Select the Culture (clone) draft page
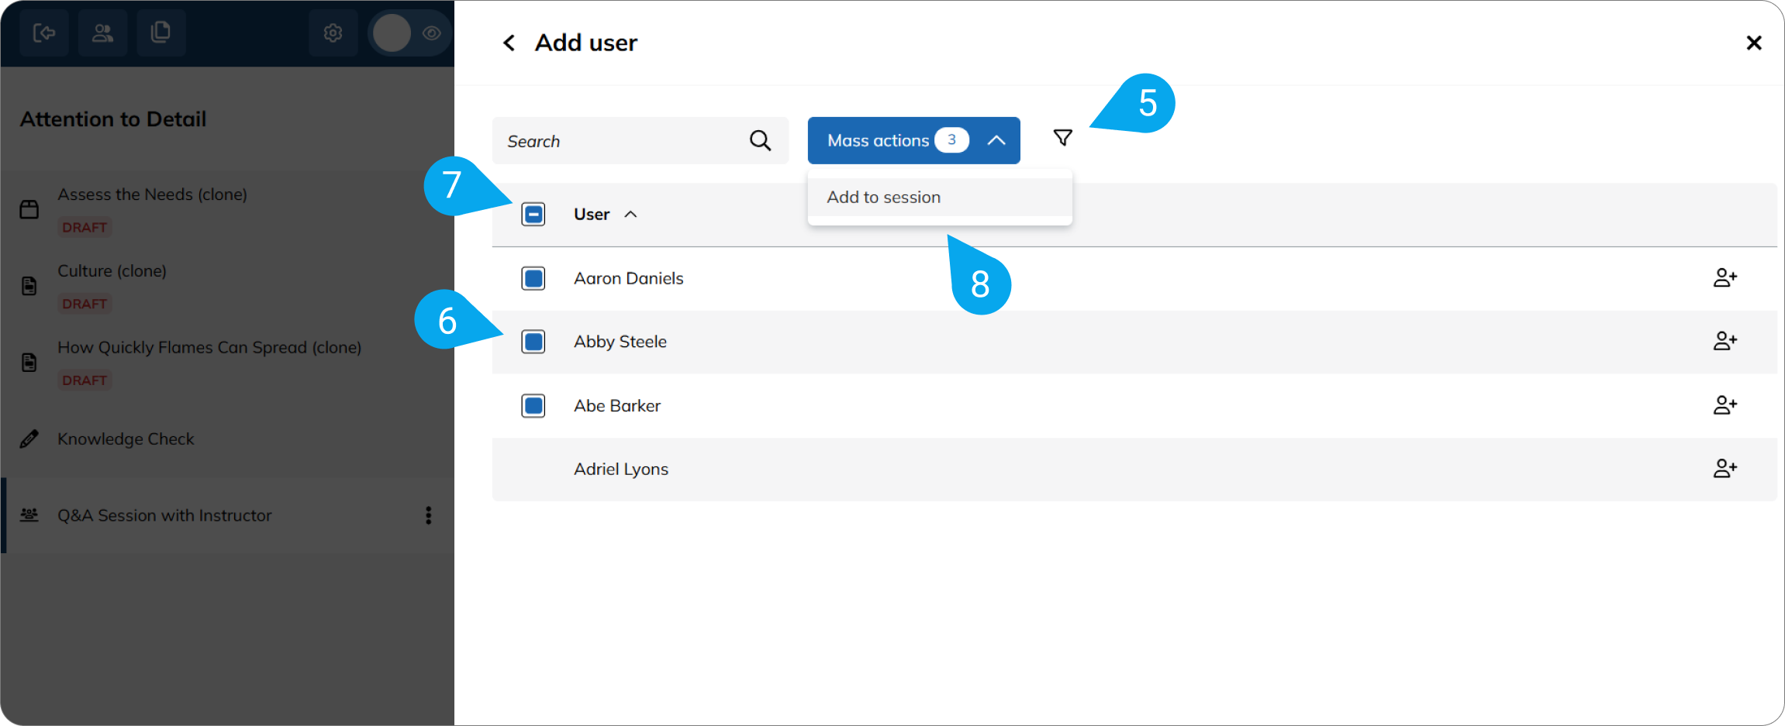1785x726 pixels. [112, 270]
